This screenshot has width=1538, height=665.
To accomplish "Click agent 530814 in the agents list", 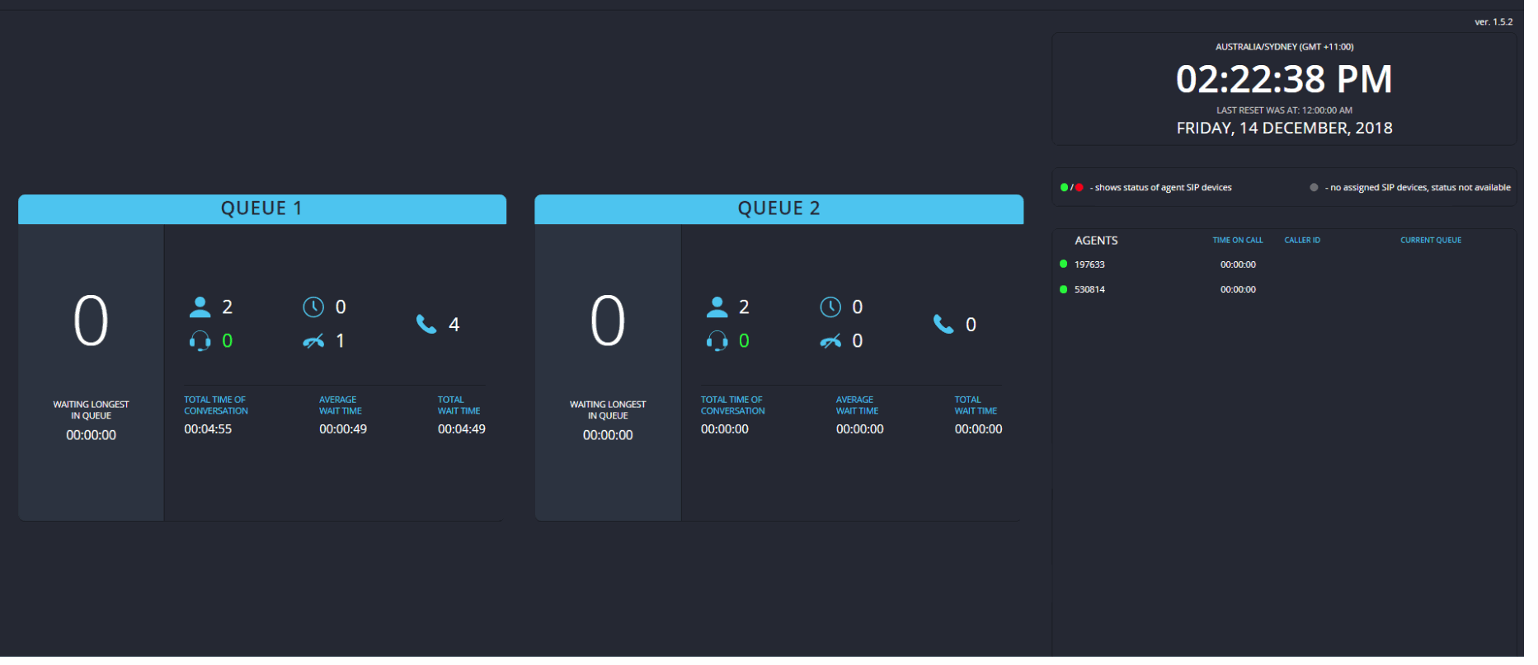I will pyautogui.click(x=1089, y=289).
